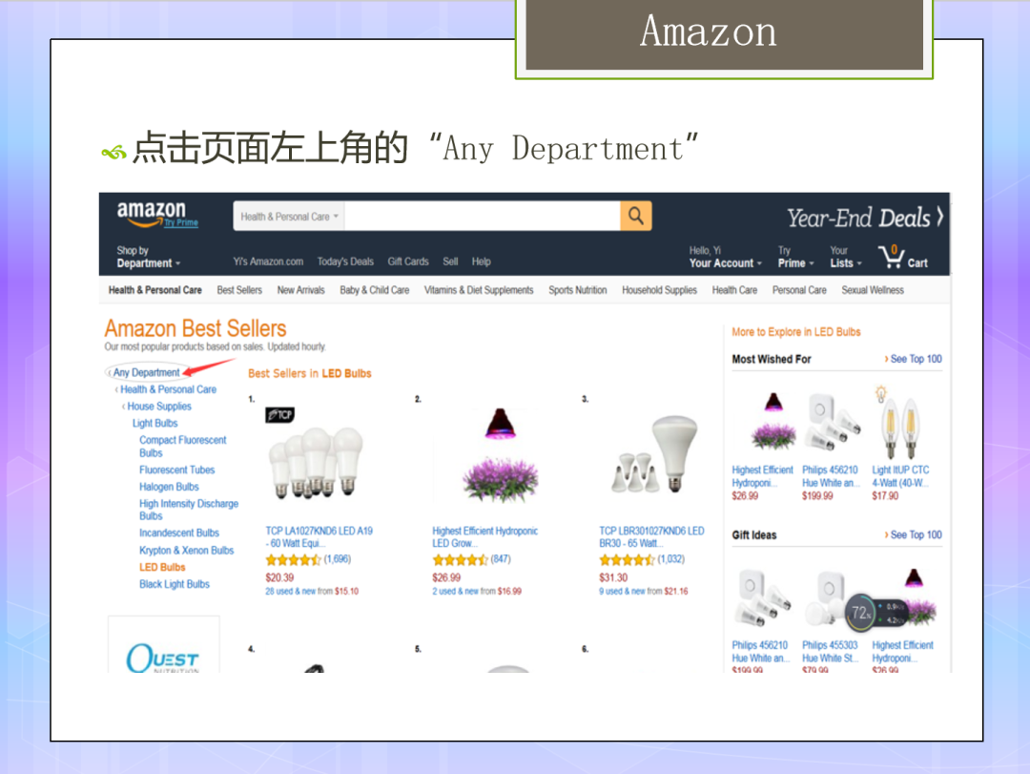
Task: Expand the Health & Personal Care search dropdown
Action: [x=288, y=217]
